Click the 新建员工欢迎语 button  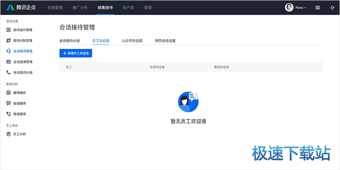pyautogui.click(x=76, y=53)
